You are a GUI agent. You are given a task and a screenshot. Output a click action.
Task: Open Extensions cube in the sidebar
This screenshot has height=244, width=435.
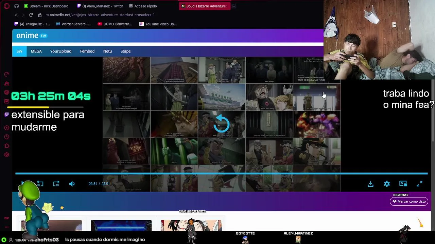click(6, 146)
